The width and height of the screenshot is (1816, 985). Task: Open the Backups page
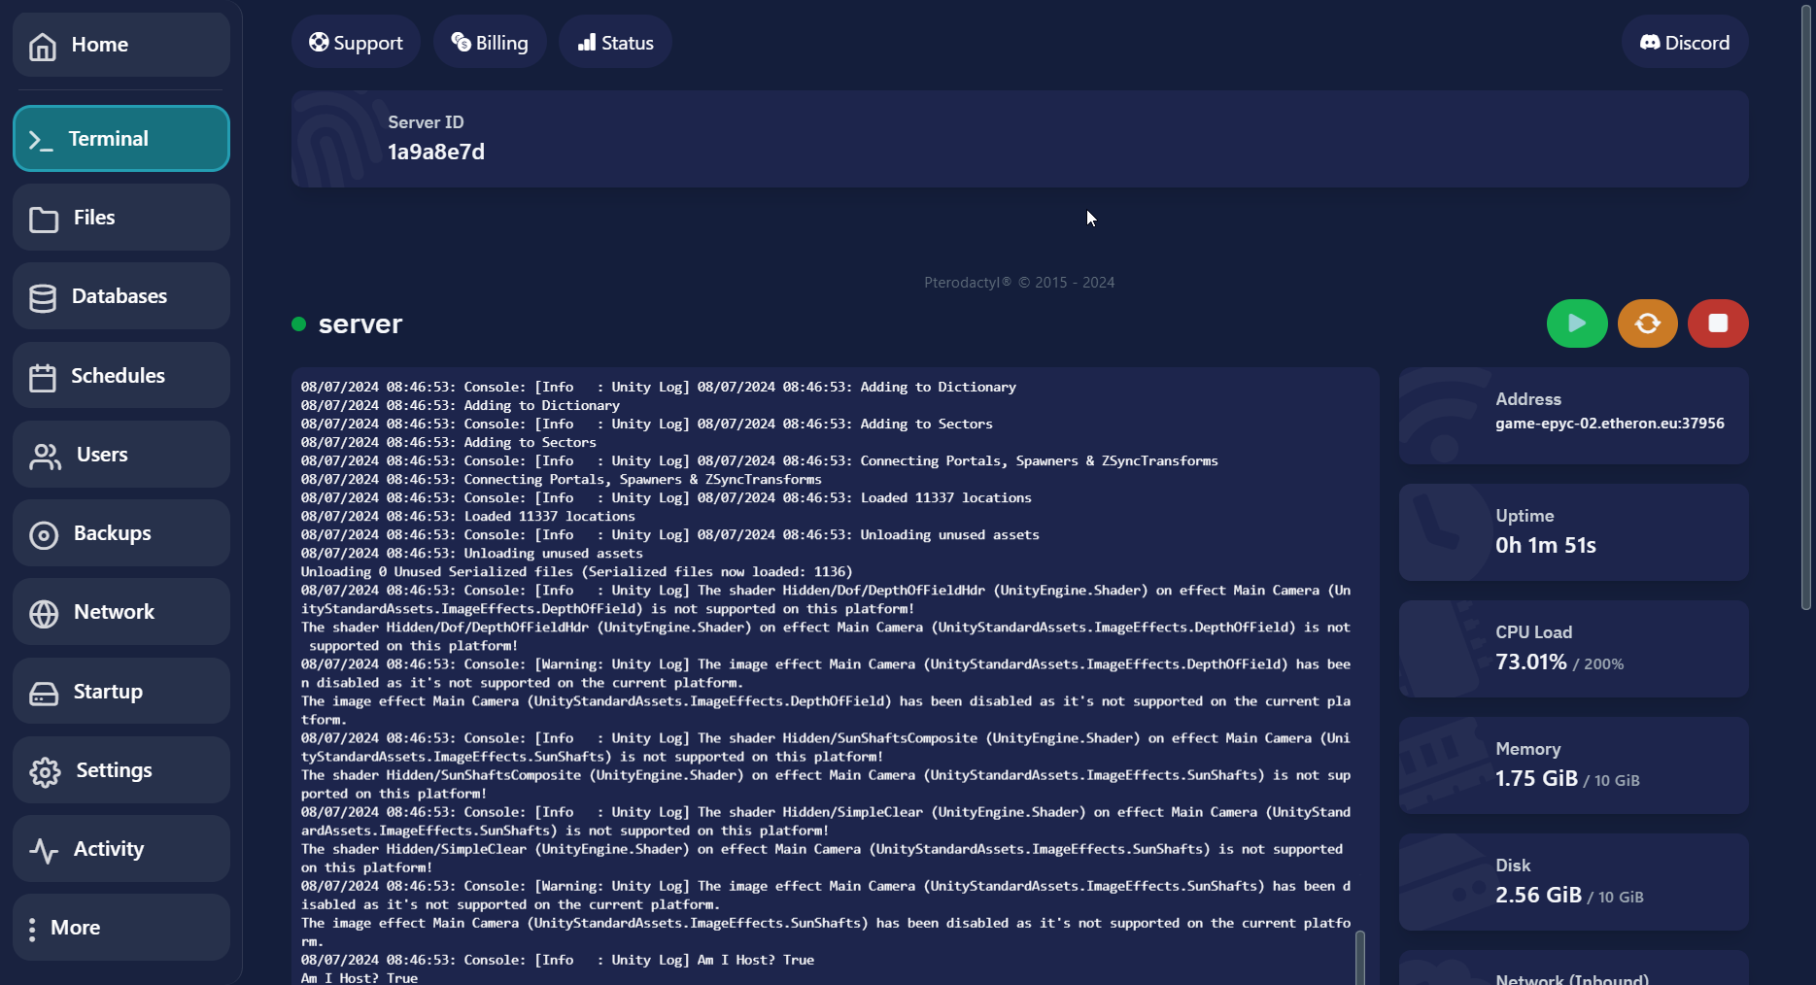coord(121,533)
